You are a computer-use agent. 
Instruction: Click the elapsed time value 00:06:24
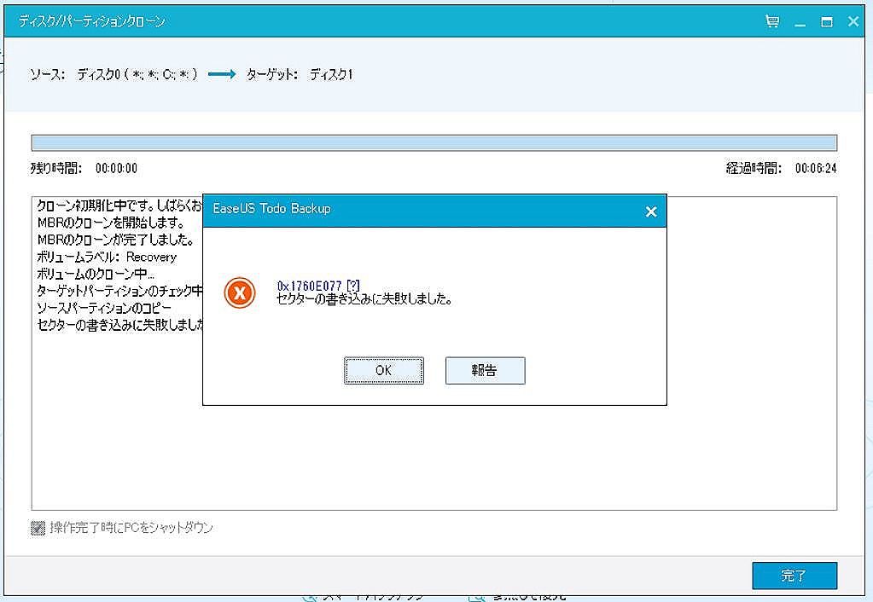tap(816, 168)
